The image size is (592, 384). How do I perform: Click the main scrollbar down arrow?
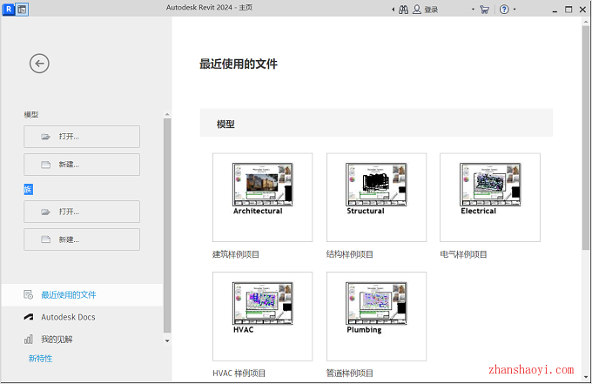tap(586, 377)
